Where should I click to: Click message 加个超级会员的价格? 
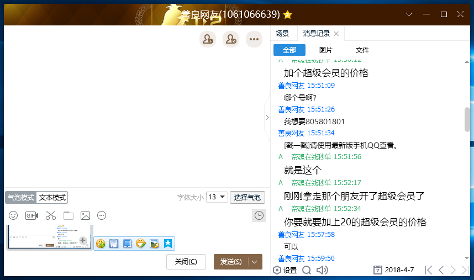[x=326, y=73]
